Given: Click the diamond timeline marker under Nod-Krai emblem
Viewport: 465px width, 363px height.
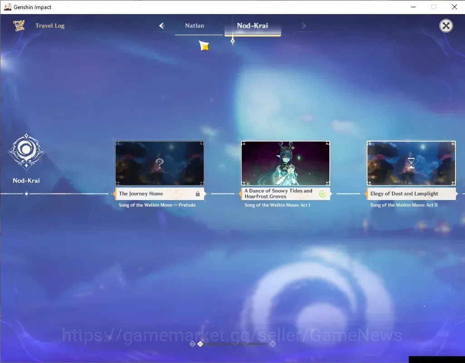Looking at the screenshot, I should 26,194.
